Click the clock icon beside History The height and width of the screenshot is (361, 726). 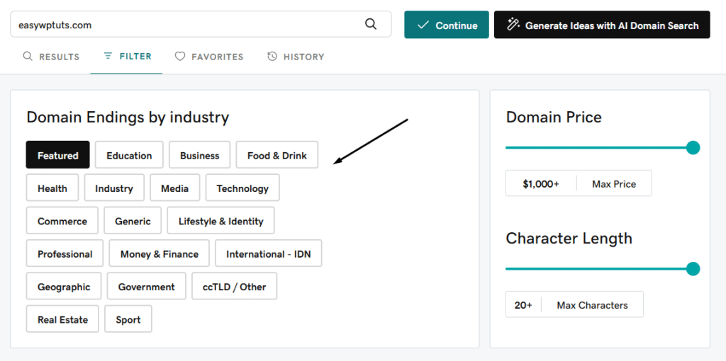272,57
